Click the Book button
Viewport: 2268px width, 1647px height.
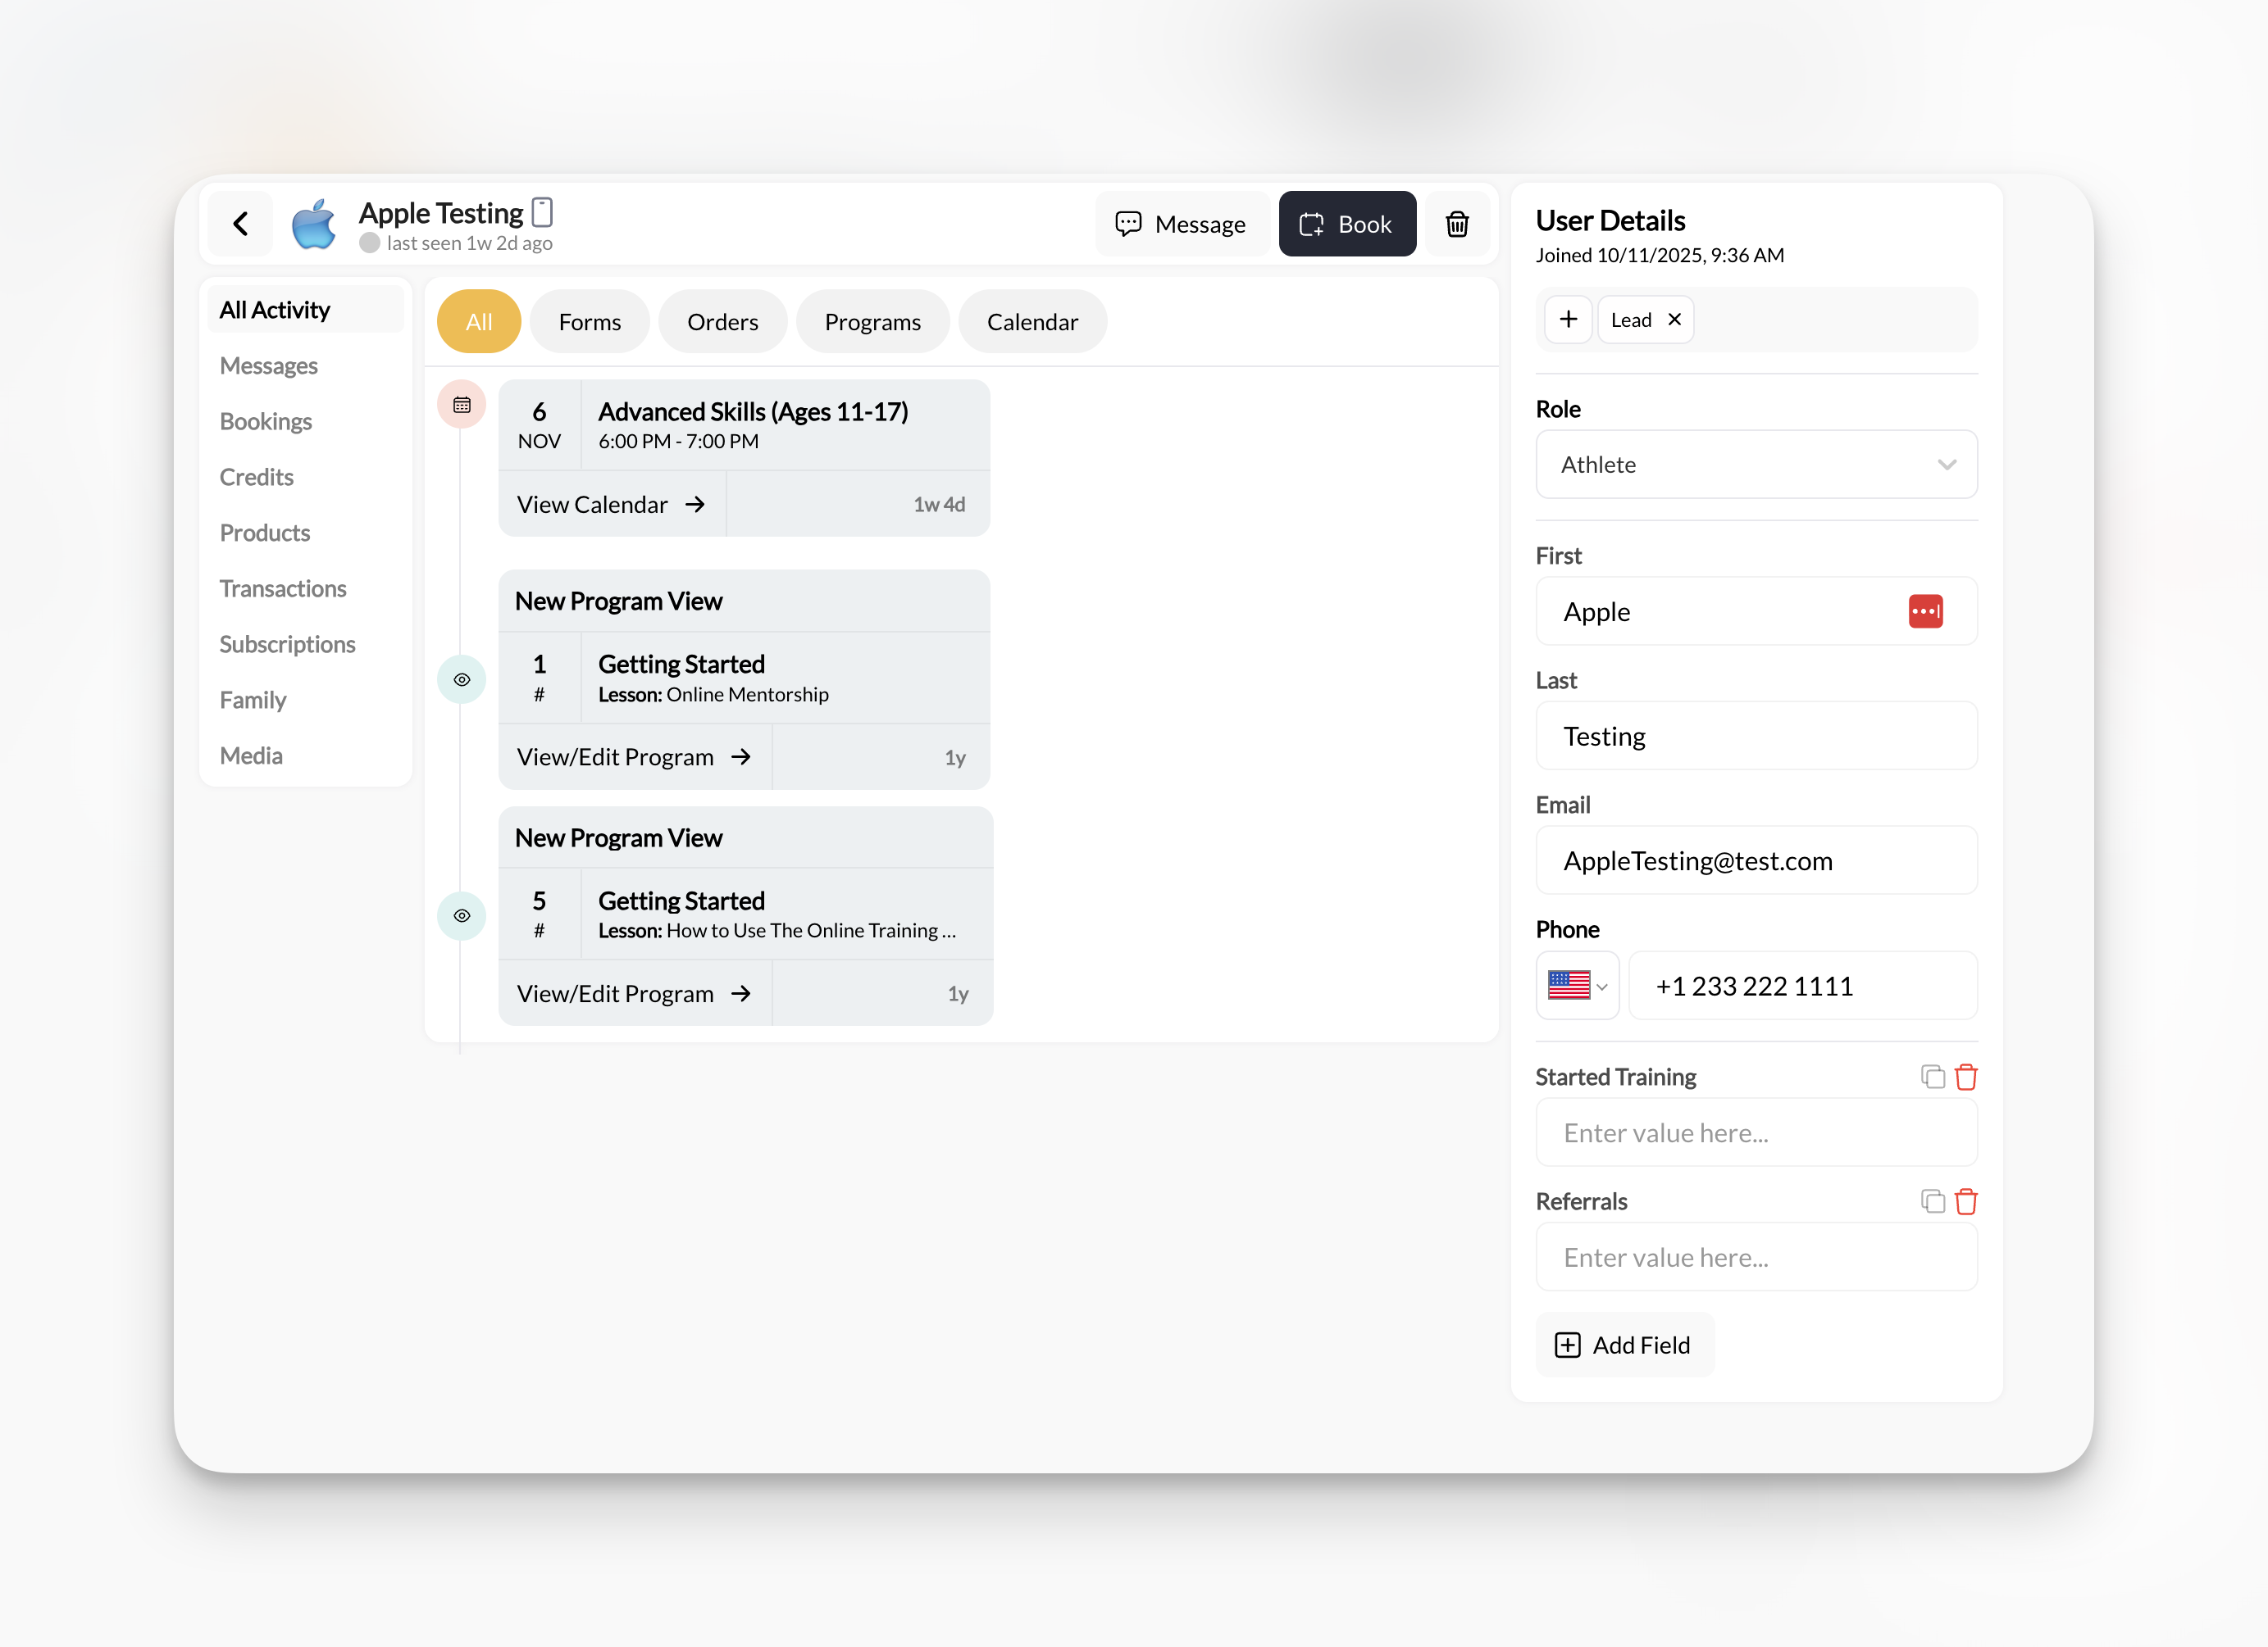(1347, 224)
